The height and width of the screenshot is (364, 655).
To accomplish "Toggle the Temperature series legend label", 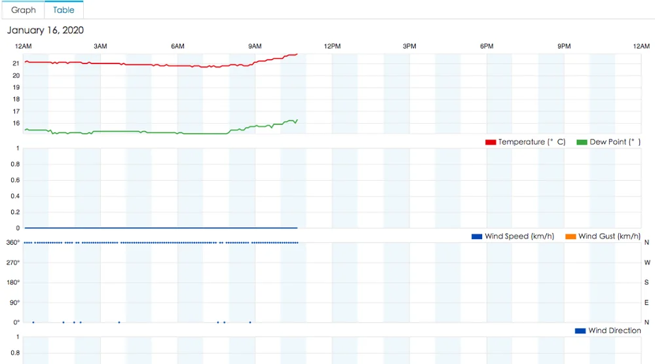I will tap(531, 142).
